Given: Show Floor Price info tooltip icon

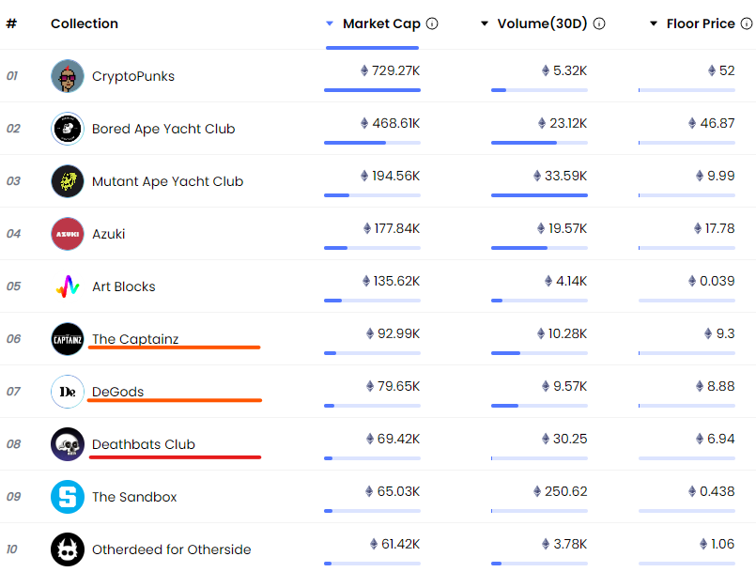Looking at the screenshot, I should tap(747, 23).
